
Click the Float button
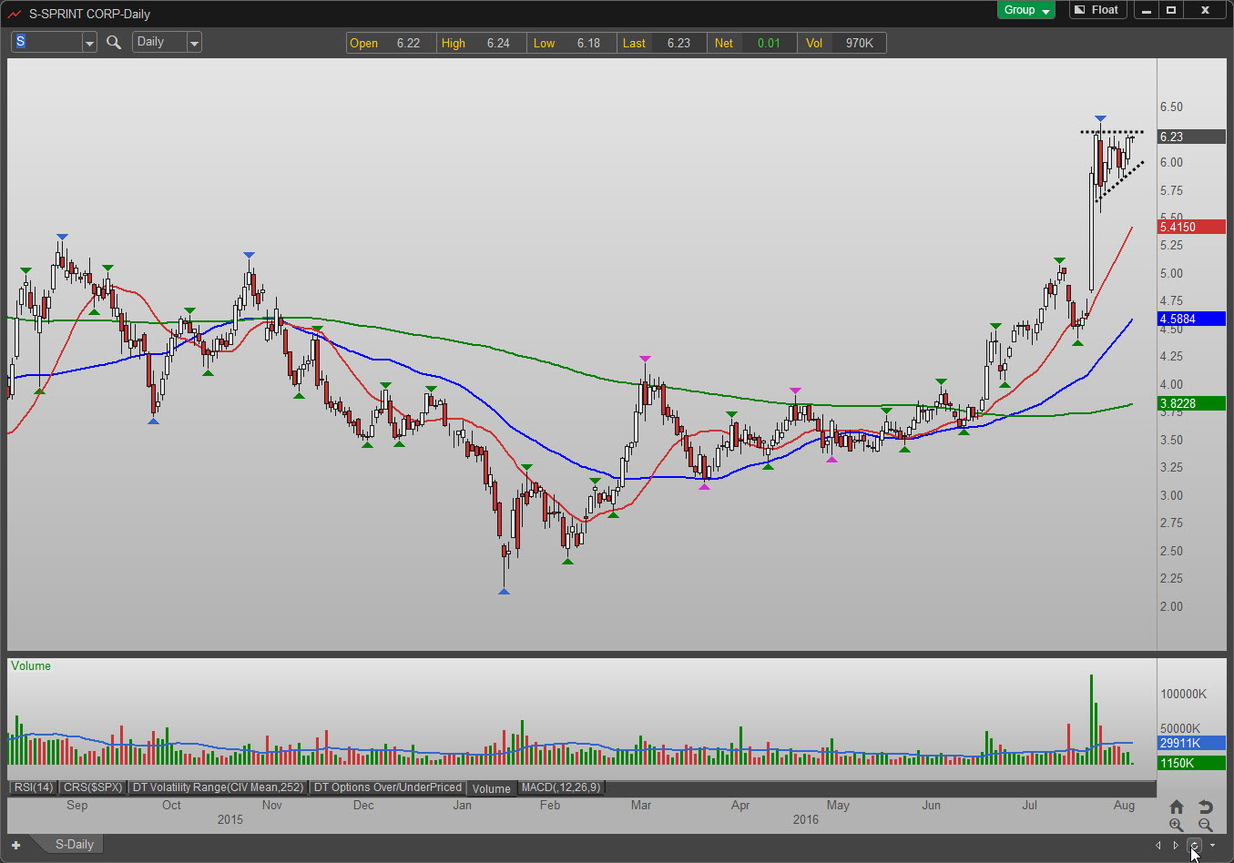(1096, 10)
